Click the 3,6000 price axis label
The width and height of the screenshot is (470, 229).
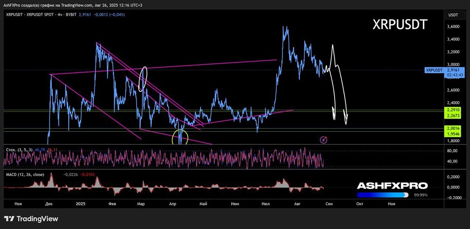coord(453,27)
